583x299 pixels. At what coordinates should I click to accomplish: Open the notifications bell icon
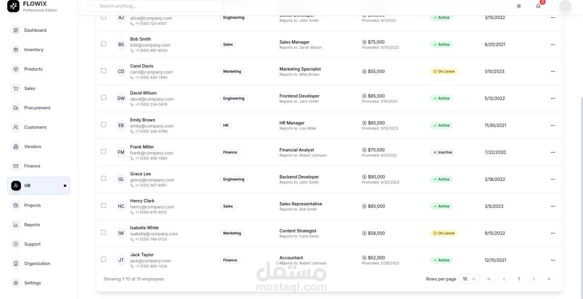(x=538, y=6)
